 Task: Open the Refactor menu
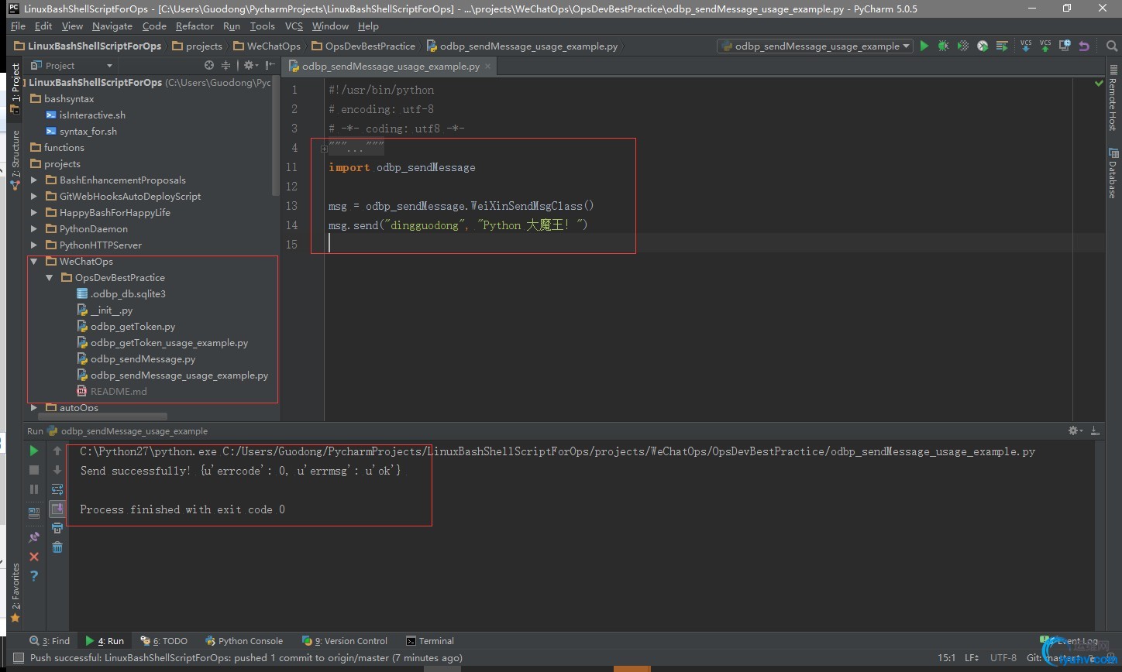(x=194, y=26)
